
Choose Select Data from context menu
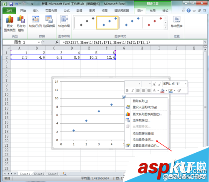146,120
